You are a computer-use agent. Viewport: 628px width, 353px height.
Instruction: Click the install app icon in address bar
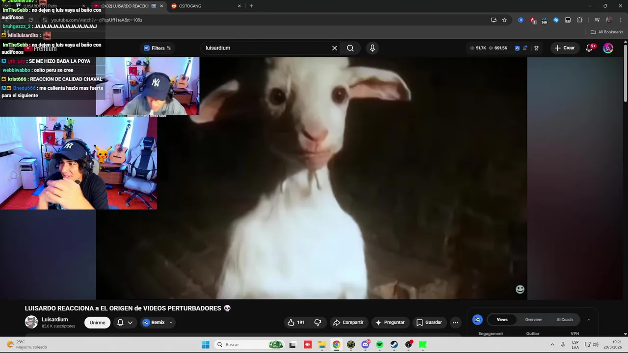(x=494, y=20)
